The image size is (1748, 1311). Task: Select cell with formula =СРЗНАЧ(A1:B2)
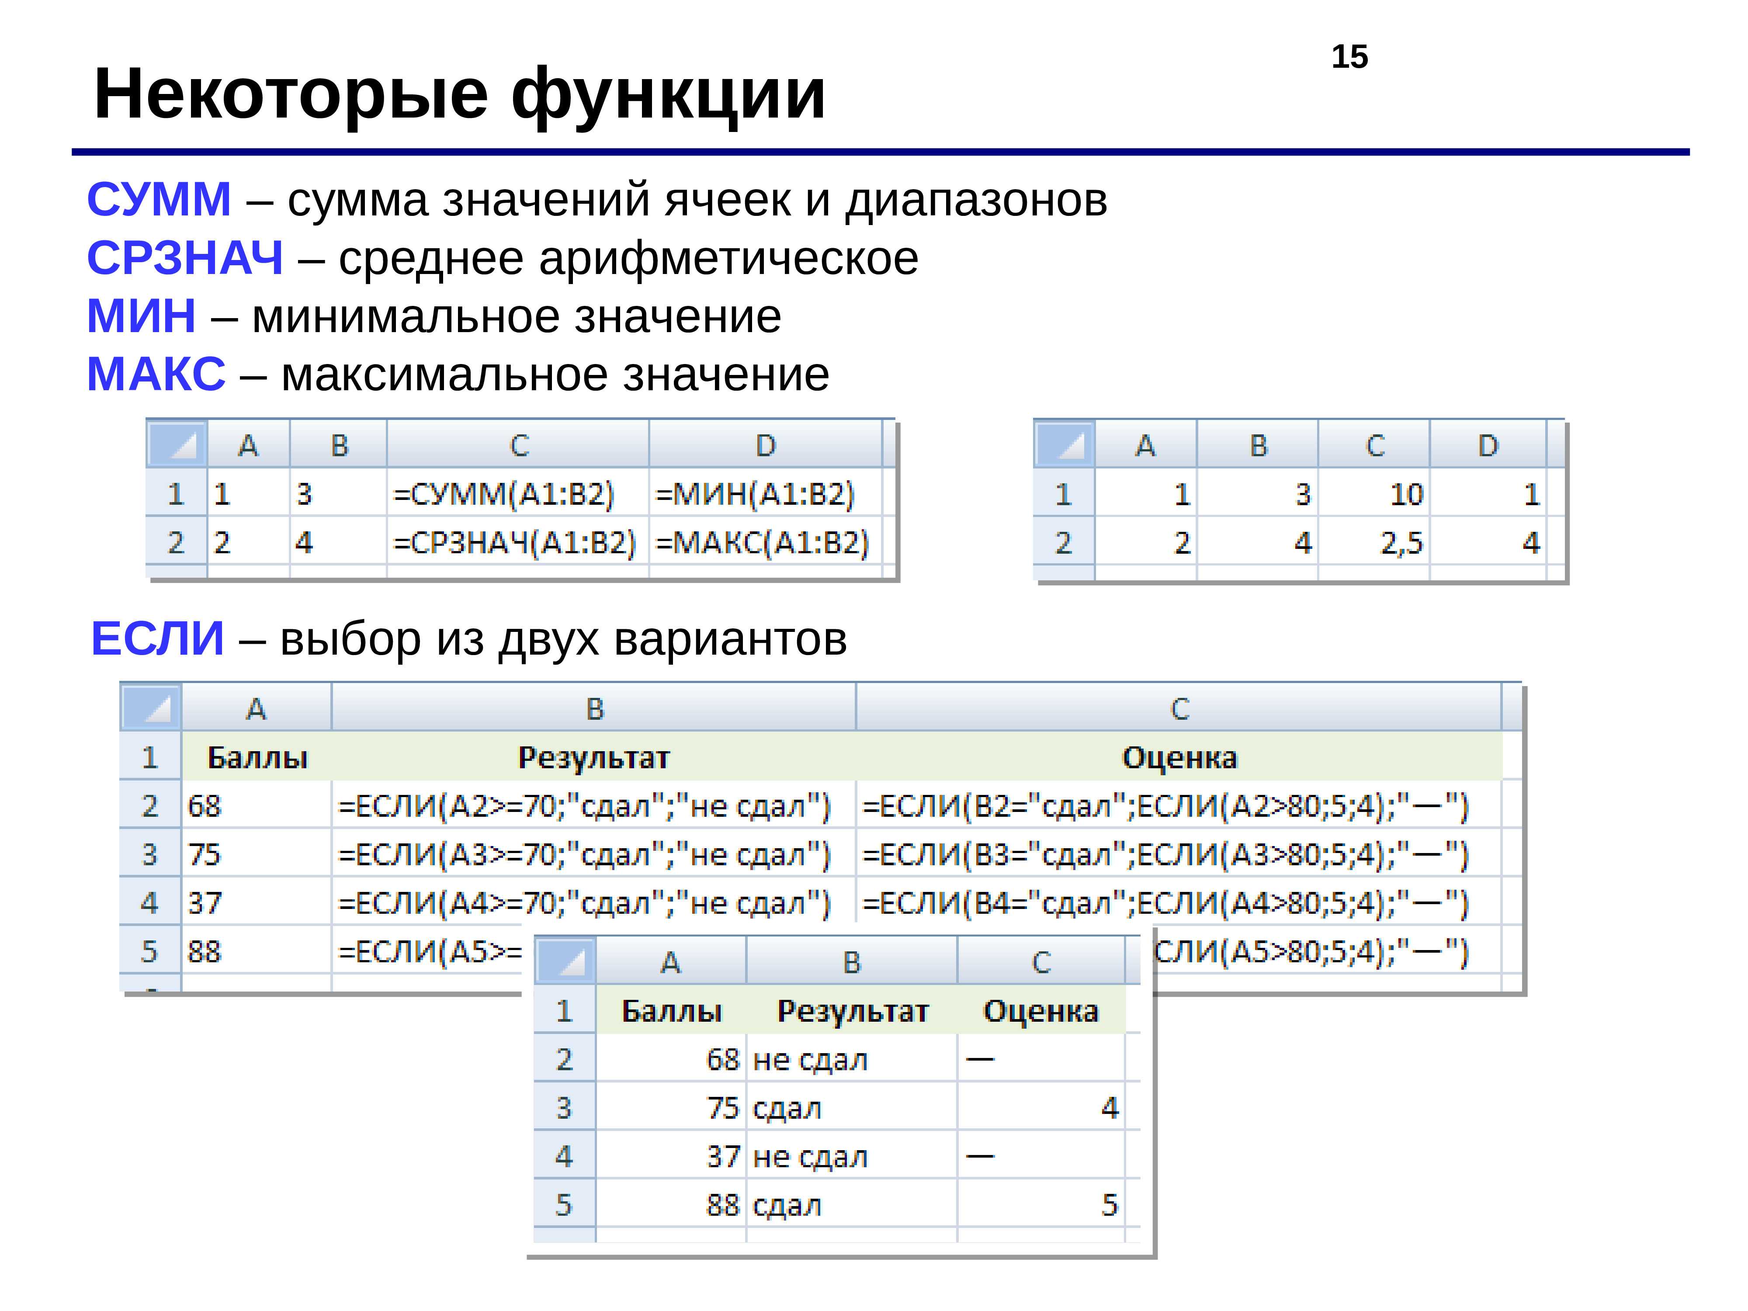[x=517, y=541]
